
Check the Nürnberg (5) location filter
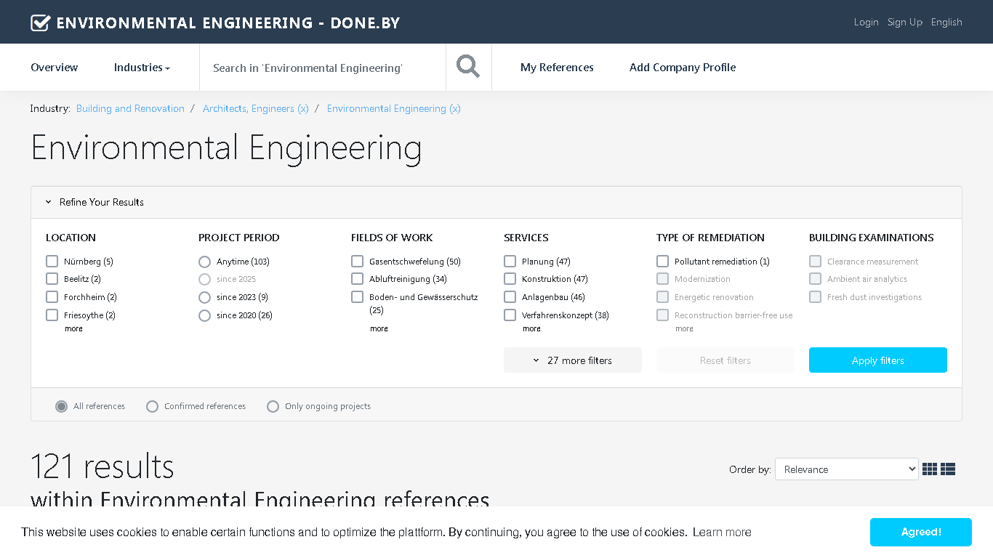tap(52, 261)
